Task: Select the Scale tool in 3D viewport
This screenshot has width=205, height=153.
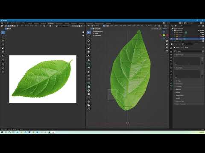Action: click(89, 48)
